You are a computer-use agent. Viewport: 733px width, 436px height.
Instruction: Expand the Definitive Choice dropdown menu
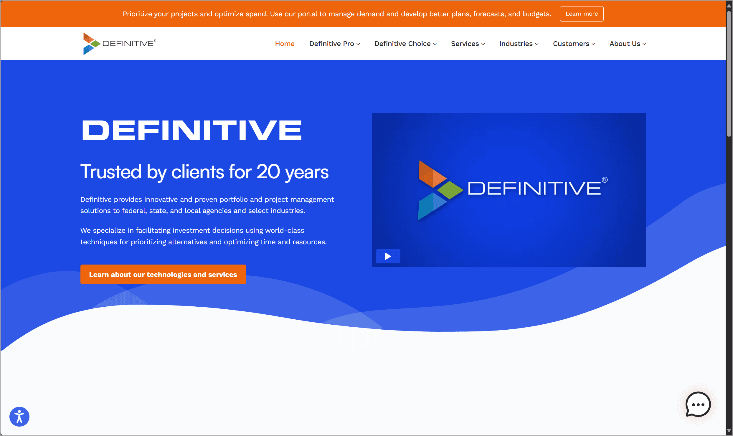[405, 44]
